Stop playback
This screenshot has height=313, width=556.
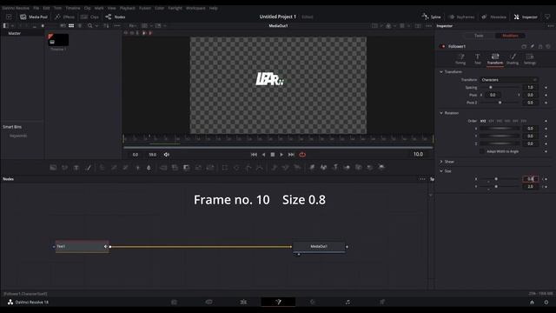273,155
